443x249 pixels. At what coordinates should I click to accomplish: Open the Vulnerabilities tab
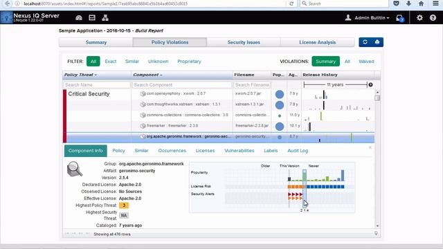tap(239, 151)
